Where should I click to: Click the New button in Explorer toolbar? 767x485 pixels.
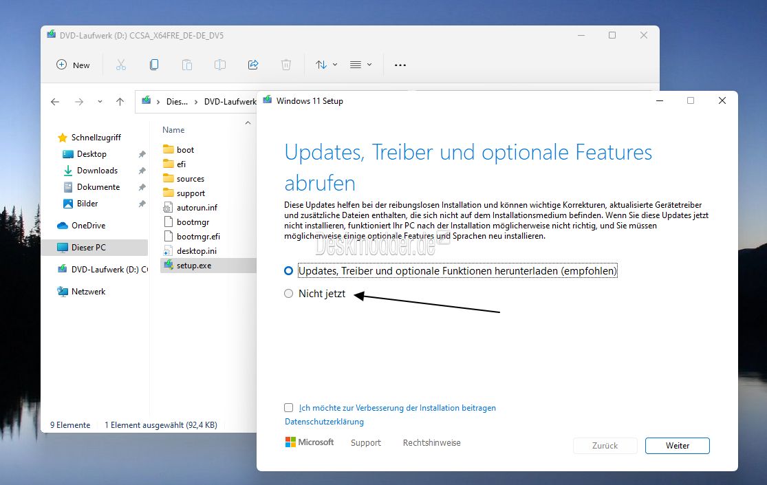tap(74, 65)
